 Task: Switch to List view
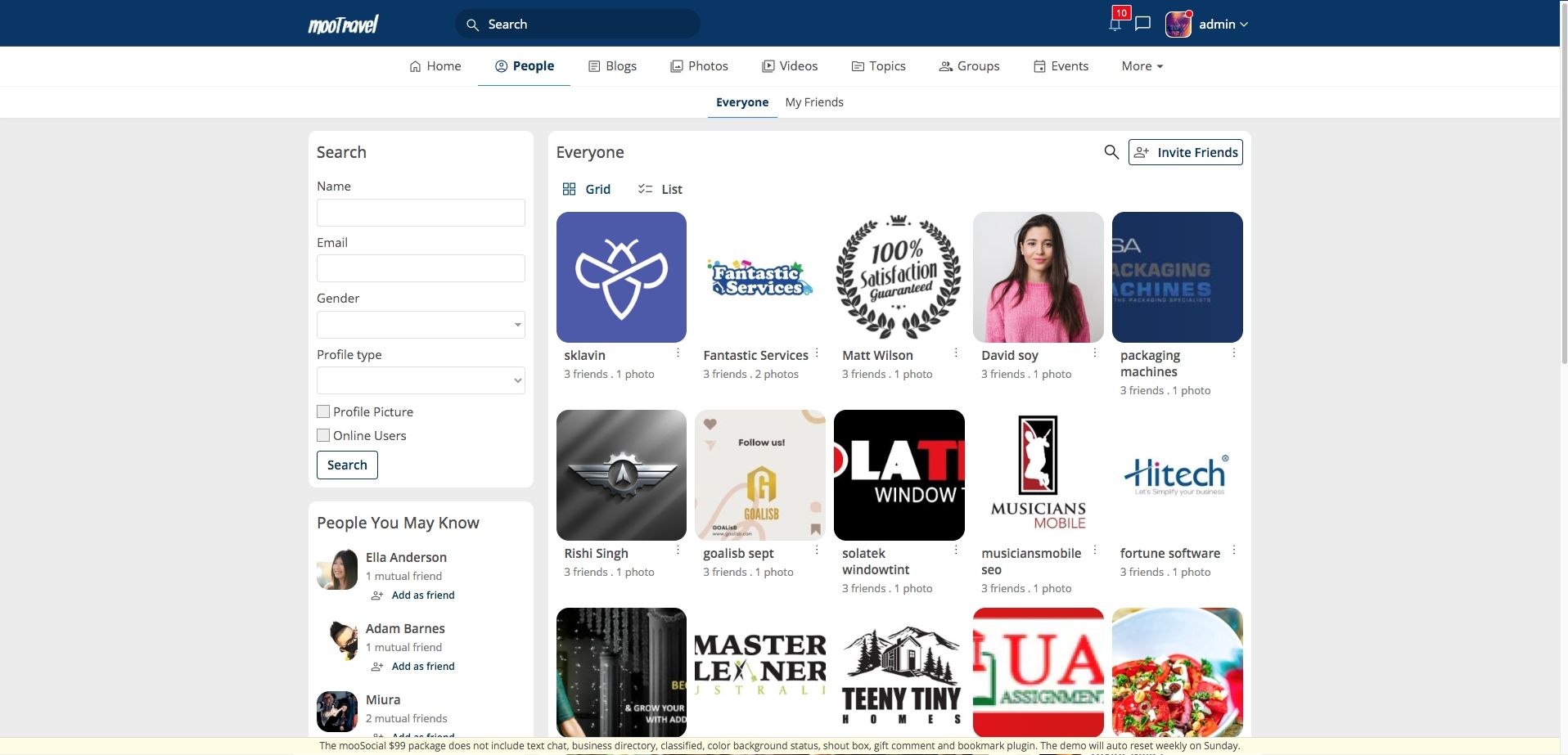pos(660,189)
